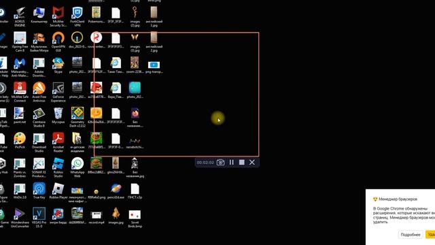
Task: Launch Acrobat Reader
Action: [58, 142]
